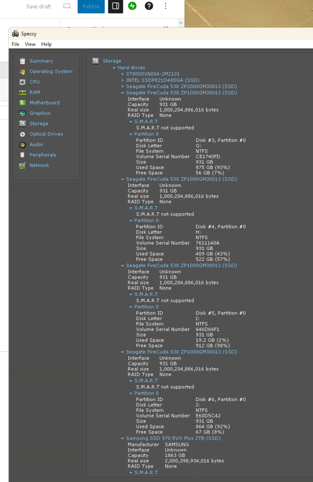Collapse S.M.A.R.T node under Samsung SSD

pos(131,473)
